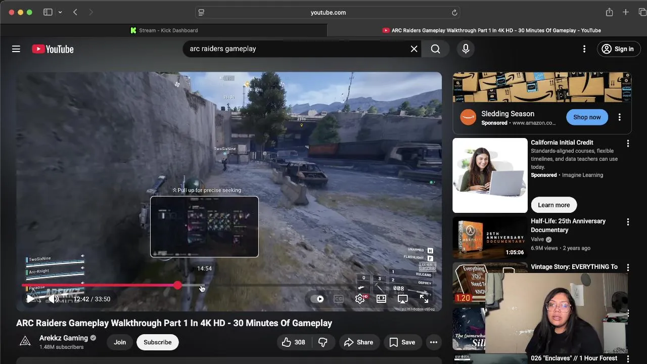Switch to theater mode
Viewport: 647px width, 364px height.
(x=382, y=299)
